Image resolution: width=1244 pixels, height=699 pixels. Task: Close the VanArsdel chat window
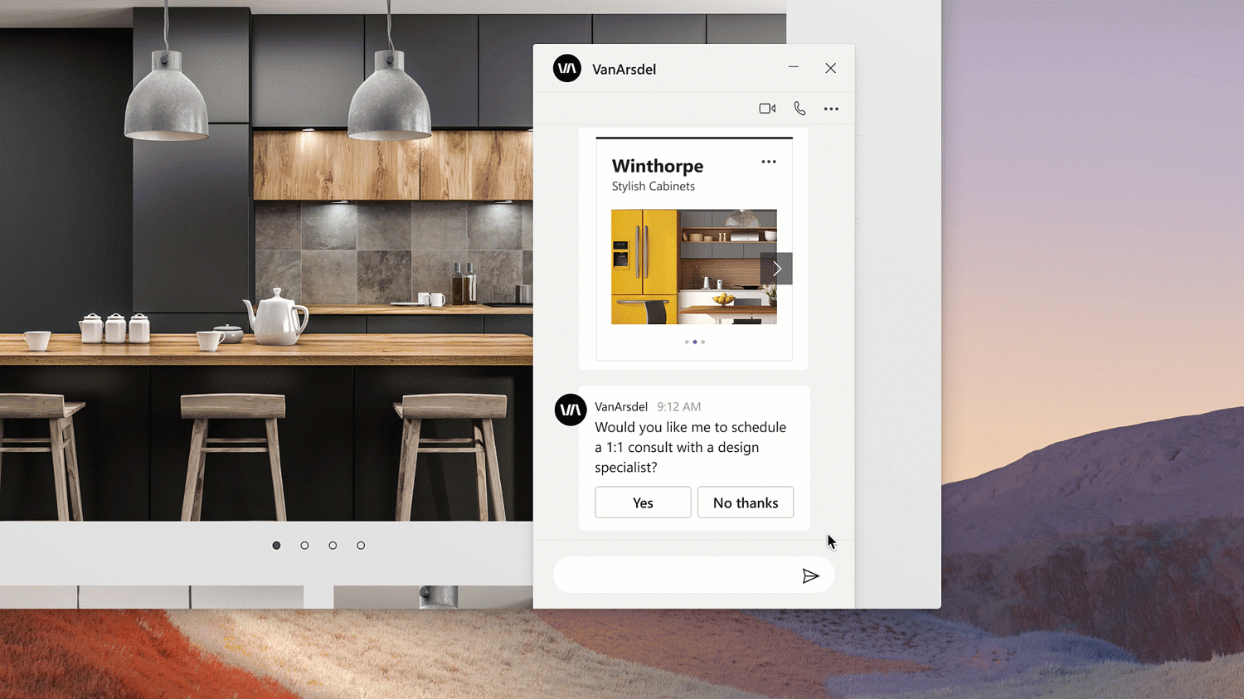(x=830, y=68)
